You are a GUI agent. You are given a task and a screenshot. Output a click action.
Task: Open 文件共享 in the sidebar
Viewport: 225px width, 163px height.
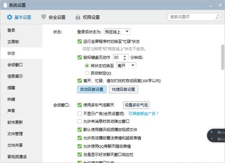(21, 145)
